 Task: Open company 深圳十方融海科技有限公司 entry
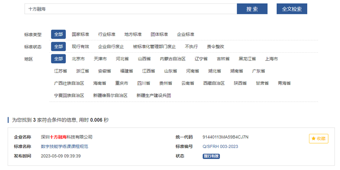click(66, 137)
